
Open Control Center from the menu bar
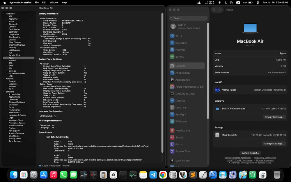point(258,3)
